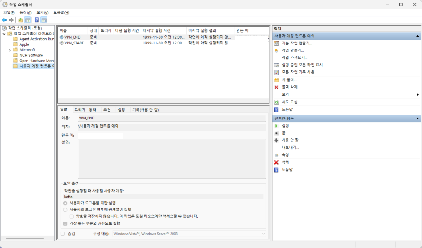Click the back arrow toolbar icon

coord(4,20)
